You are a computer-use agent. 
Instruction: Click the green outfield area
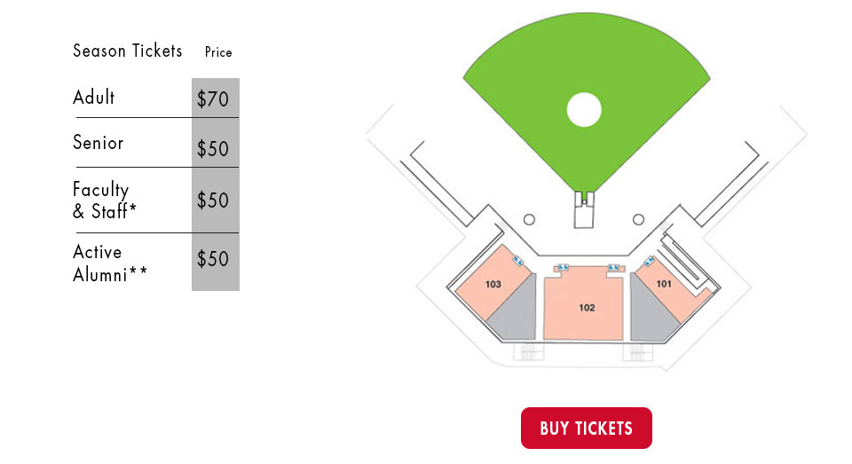point(587,65)
